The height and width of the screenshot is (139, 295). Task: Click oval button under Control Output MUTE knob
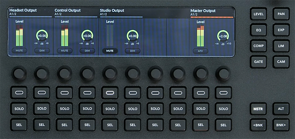tap(64, 93)
